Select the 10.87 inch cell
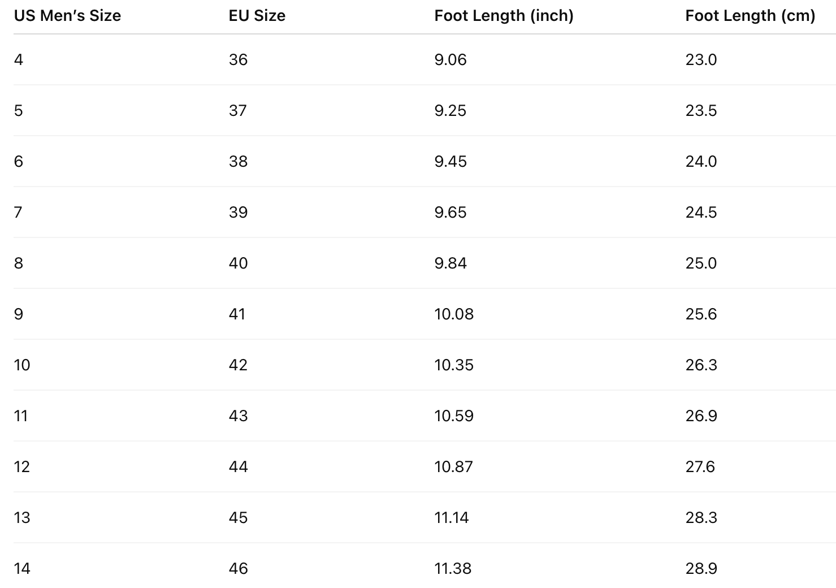 click(x=453, y=467)
